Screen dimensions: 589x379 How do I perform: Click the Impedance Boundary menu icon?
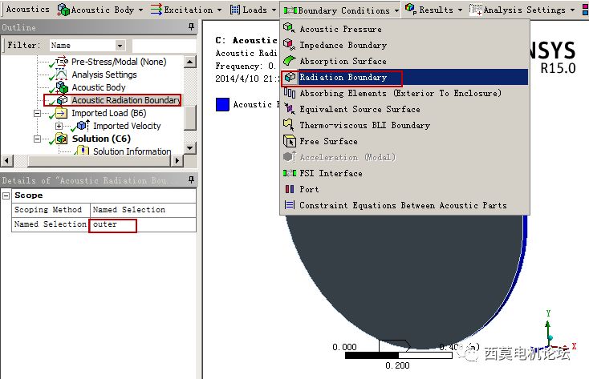(x=289, y=44)
